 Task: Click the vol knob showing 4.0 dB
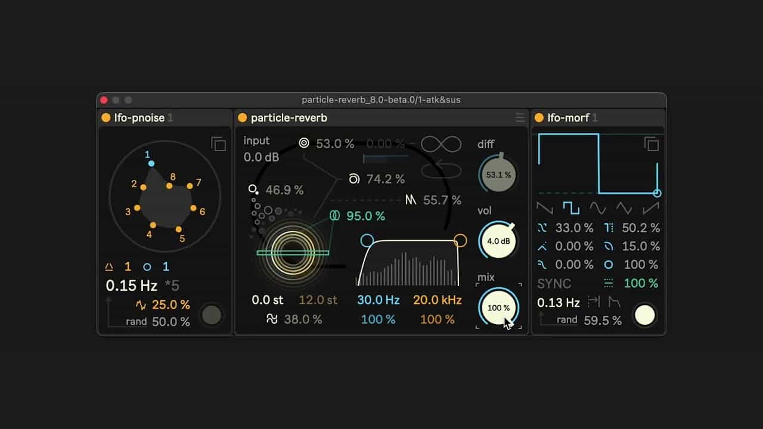[x=498, y=241]
